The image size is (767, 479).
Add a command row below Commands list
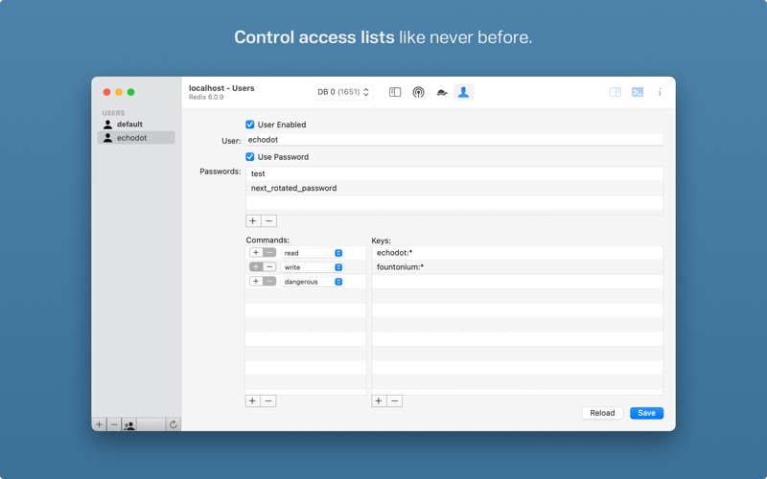coord(252,400)
